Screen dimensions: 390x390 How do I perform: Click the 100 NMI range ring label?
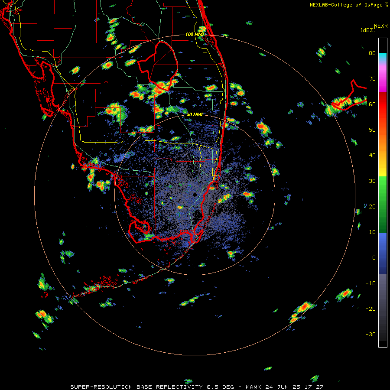[195, 34]
